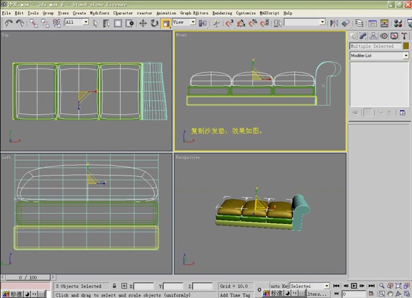Open the Graph Editors menu
Screen dimensions: 412x298
(x=194, y=13)
